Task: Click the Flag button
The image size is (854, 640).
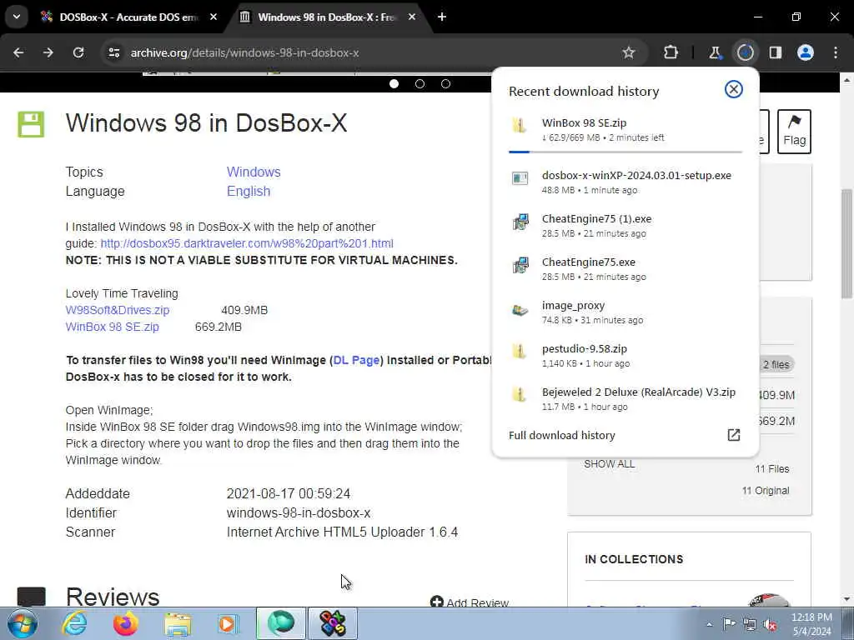Action: pyautogui.click(x=794, y=131)
